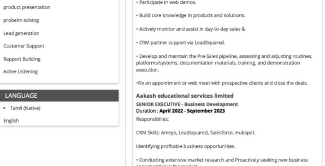Click the Customer Support skill
This screenshot has height=166, width=325.
(x=24, y=46)
